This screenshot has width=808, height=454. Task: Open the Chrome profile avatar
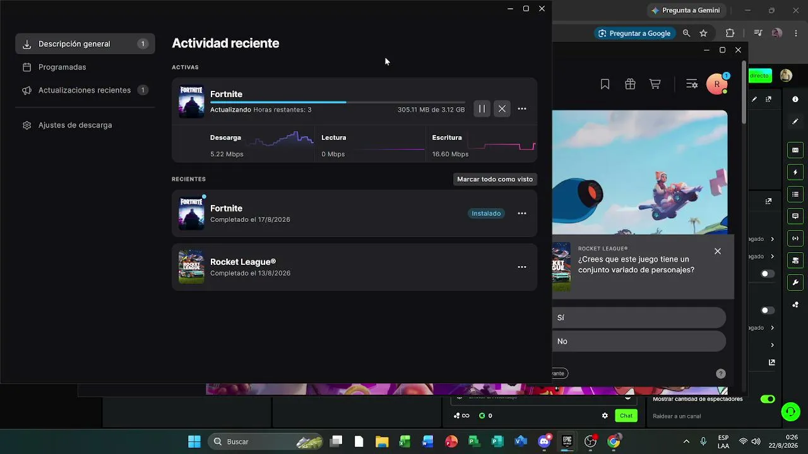pos(777,33)
